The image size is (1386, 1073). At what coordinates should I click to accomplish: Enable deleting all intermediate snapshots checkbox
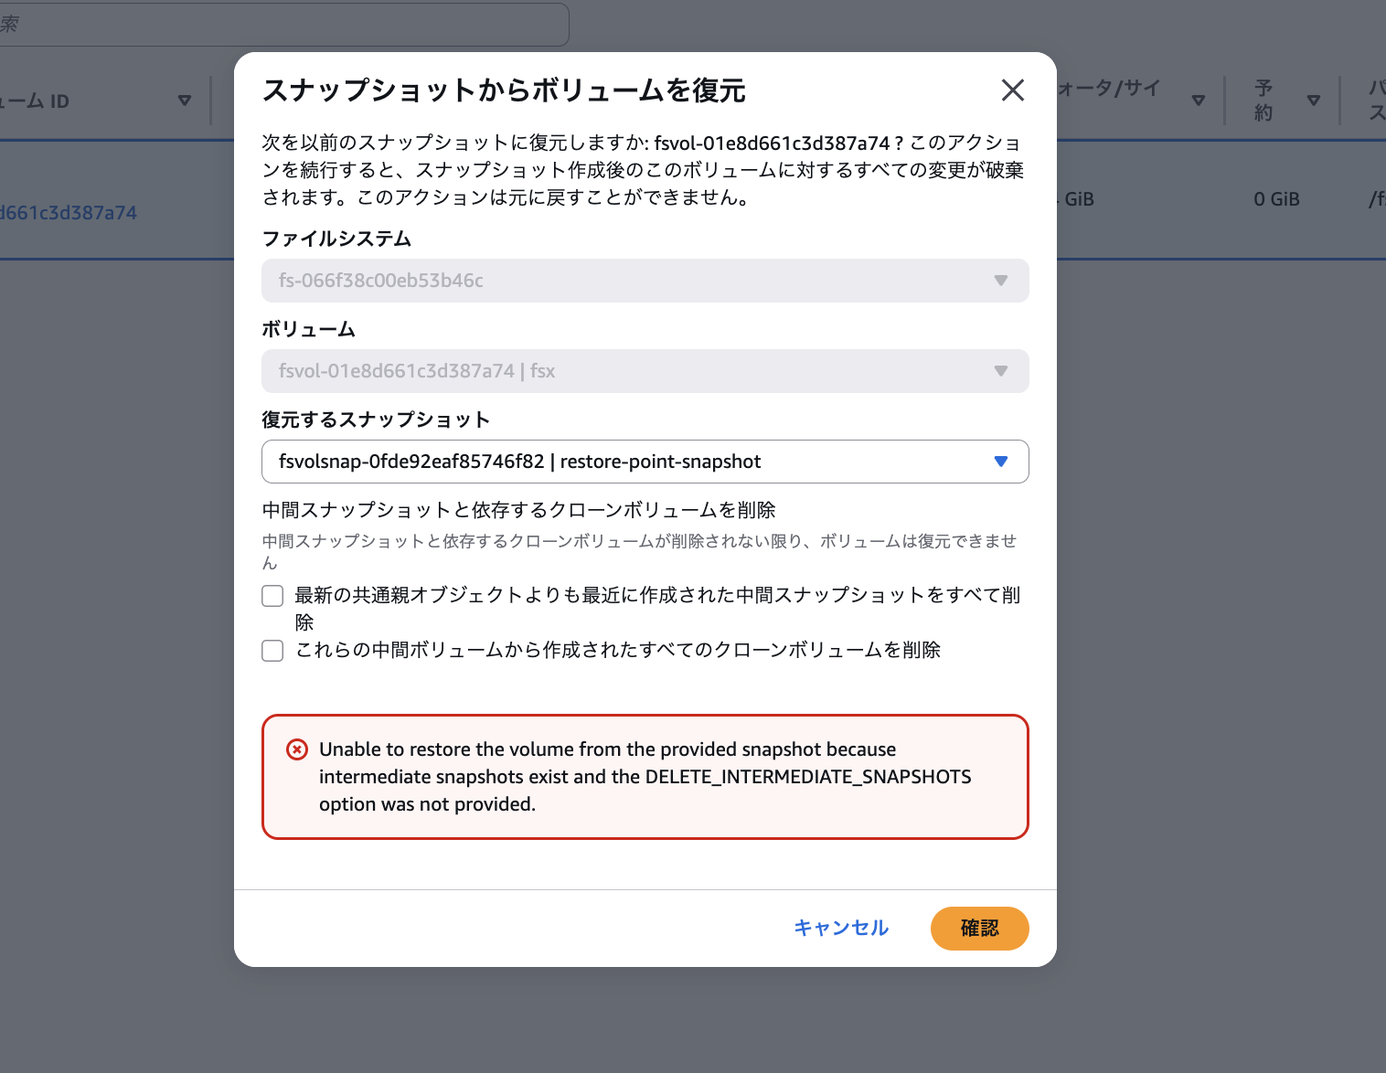coord(272,596)
